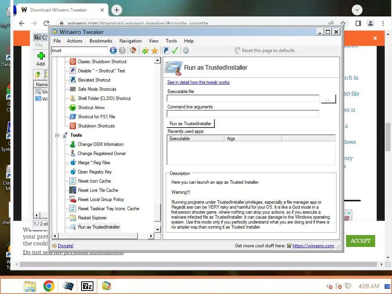Viewport: 392px width, 294px height.
Task: Open a new tab with plus button
Action: pyautogui.click(x=116, y=10)
